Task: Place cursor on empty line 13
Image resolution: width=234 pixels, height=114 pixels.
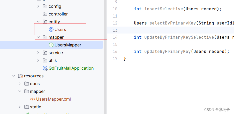Action: (178, 30)
